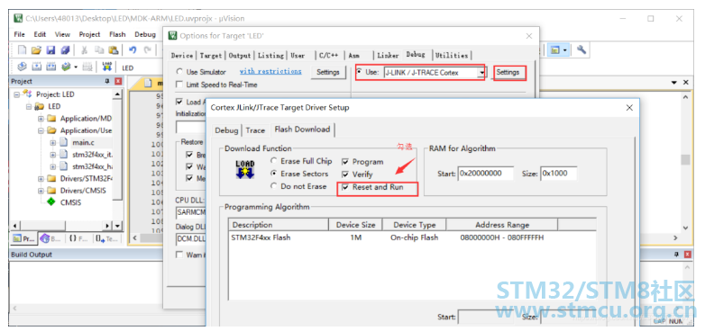Click the LOAD icon in Download Function group
705x331 pixels.
click(x=245, y=169)
